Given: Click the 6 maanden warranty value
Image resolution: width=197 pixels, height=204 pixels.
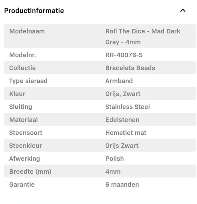Looking at the screenshot, I should (x=122, y=184).
